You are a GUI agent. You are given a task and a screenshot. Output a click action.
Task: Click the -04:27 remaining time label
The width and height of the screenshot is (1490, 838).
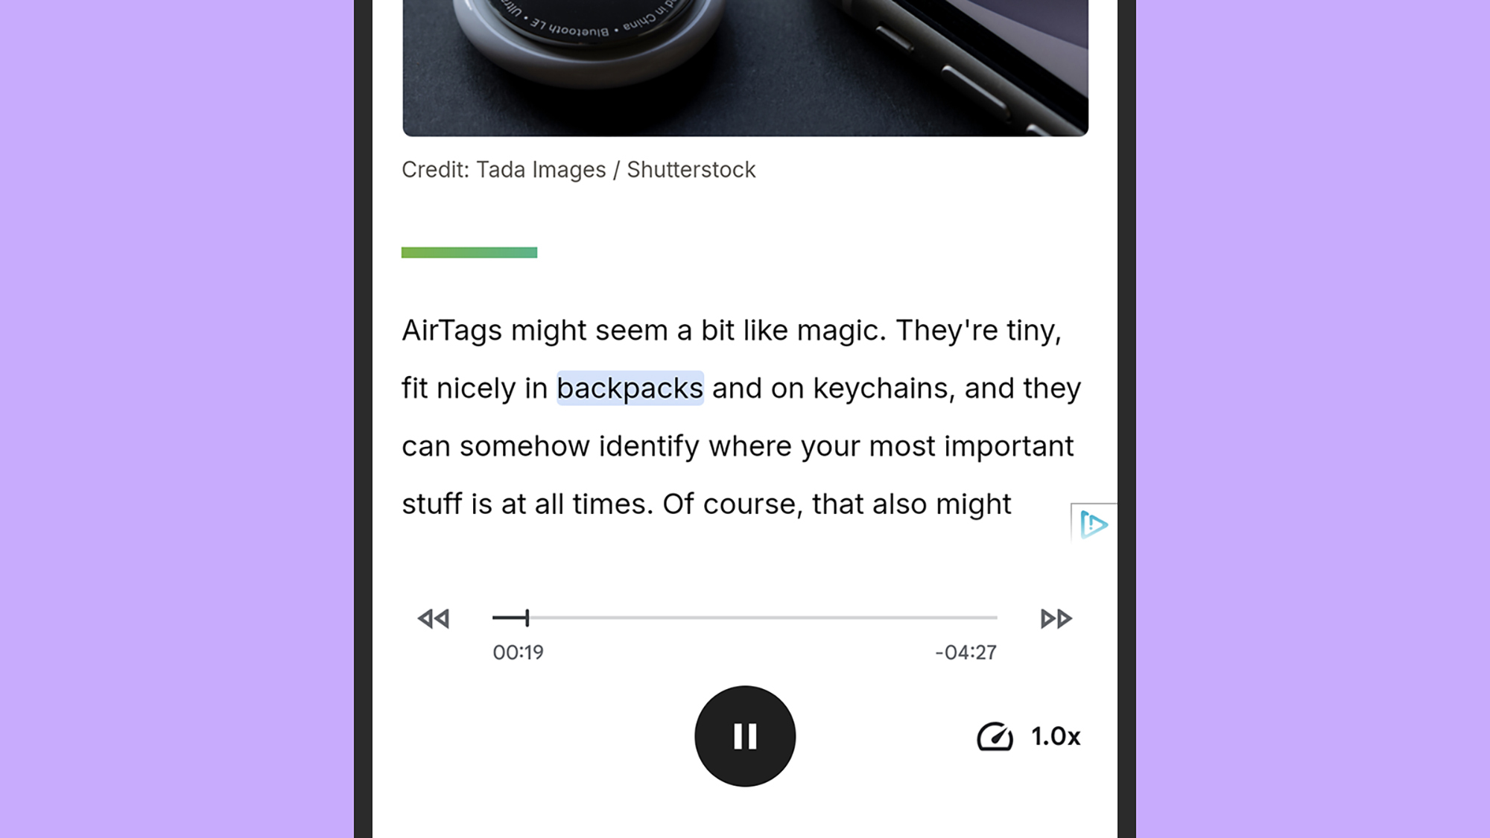[x=966, y=653]
